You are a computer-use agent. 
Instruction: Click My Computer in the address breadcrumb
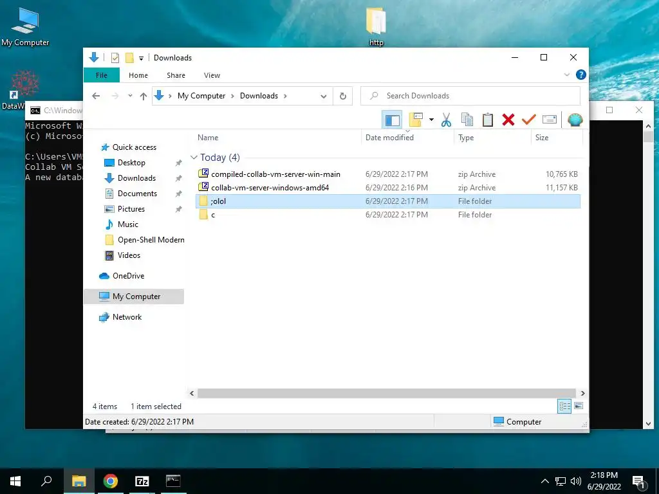click(x=201, y=96)
